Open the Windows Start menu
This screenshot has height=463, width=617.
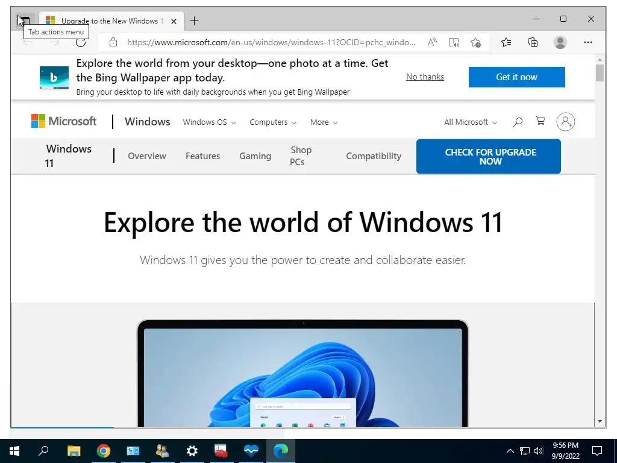[x=14, y=451]
